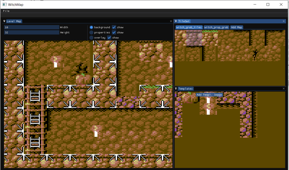Collapse the Templates panel triangle

pyautogui.click(x=176, y=89)
